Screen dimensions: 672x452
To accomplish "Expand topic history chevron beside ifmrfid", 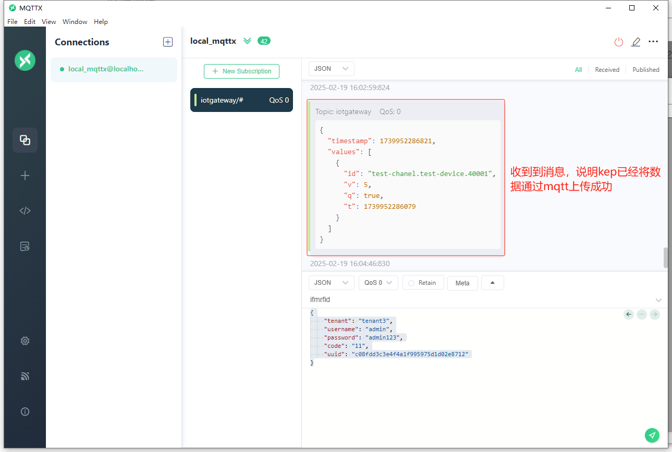I will (x=659, y=300).
